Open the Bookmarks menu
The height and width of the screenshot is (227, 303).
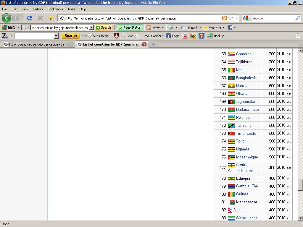(x=55, y=9)
